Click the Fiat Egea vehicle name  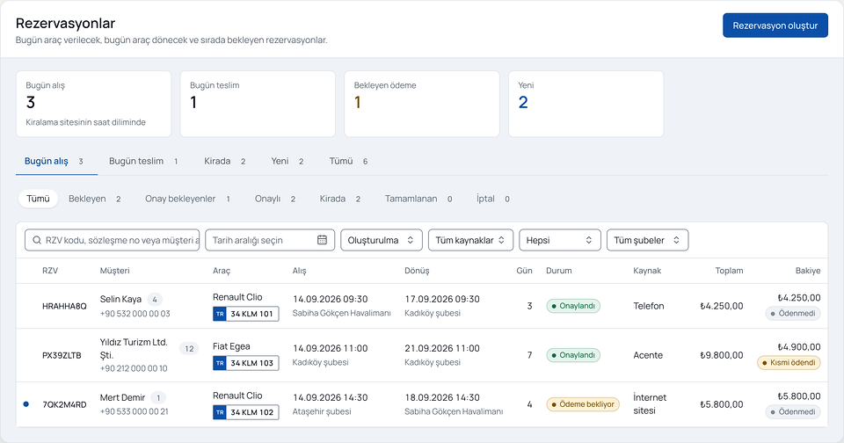pos(231,346)
